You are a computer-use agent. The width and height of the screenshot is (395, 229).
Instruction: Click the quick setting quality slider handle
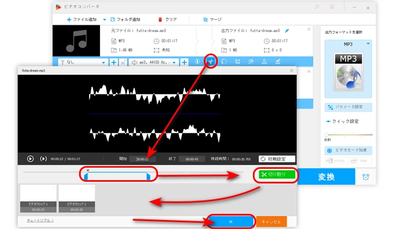click(327, 134)
